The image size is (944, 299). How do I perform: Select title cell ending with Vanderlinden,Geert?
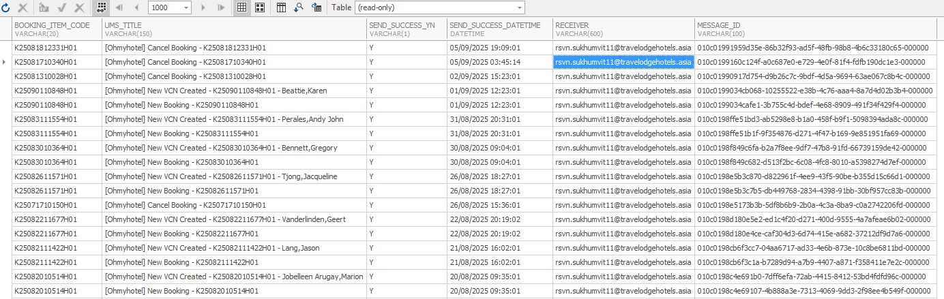click(x=235, y=219)
